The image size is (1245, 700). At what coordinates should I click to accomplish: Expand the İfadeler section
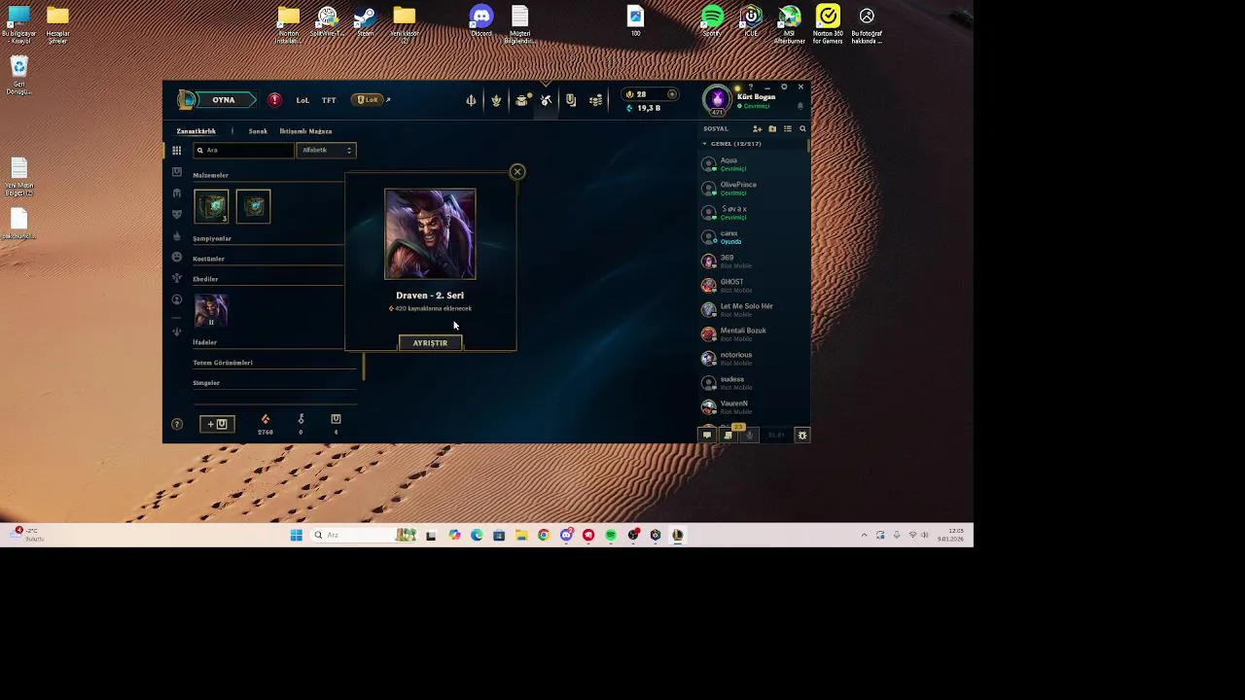[204, 343]
